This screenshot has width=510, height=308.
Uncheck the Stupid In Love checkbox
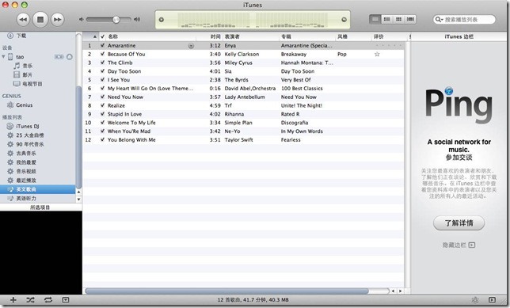[x=102, y=114]
